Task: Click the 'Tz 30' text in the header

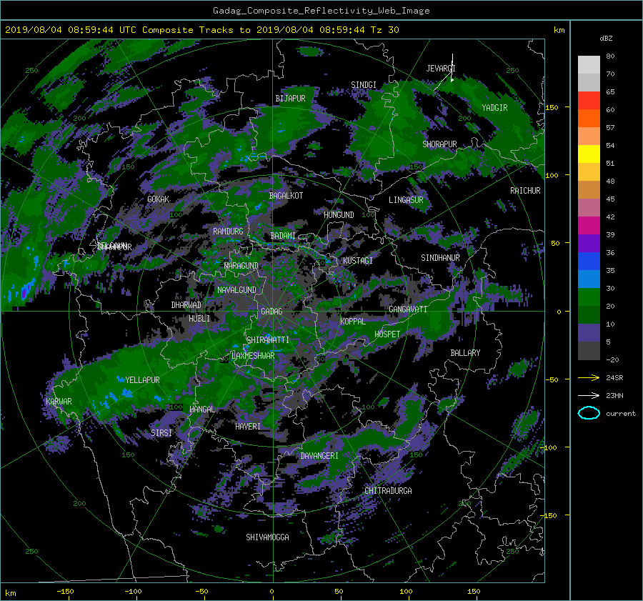Action: tap(384, 30)
